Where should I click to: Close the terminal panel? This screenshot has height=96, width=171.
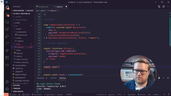168,78
